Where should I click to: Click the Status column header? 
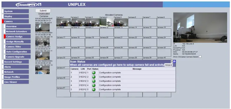point(95,69)
